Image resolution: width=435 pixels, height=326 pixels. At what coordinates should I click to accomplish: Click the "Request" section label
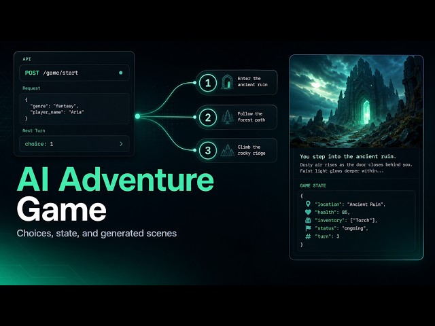(x=31, y=88)
